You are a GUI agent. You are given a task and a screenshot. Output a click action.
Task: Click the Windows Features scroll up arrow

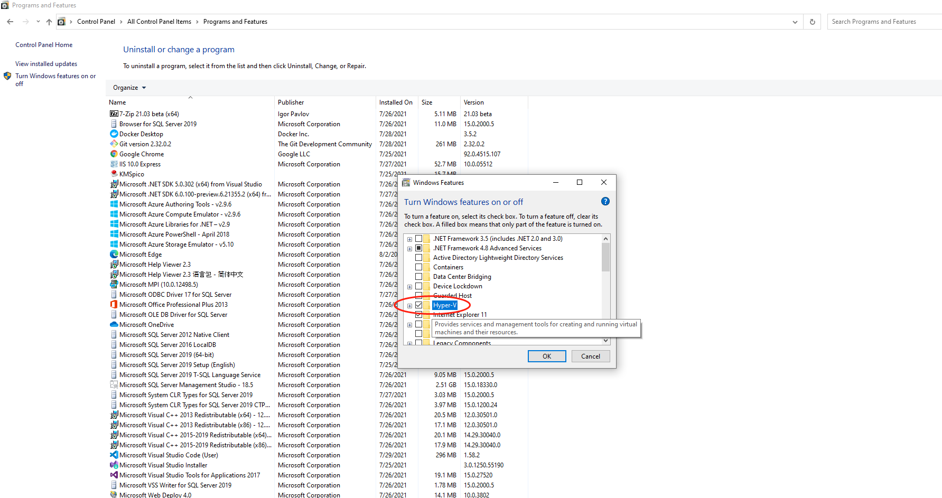[x=605, y=239]
